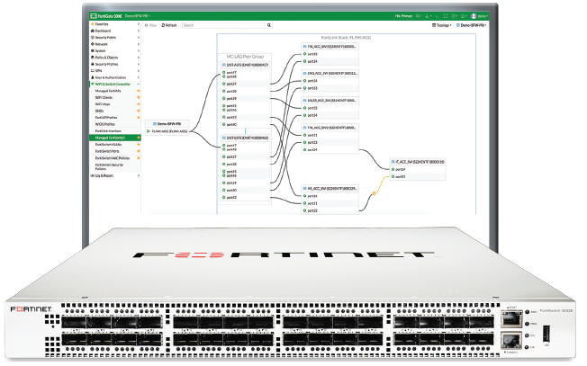
Task: Expand the System menu chevron
Action: click(138, 51)
